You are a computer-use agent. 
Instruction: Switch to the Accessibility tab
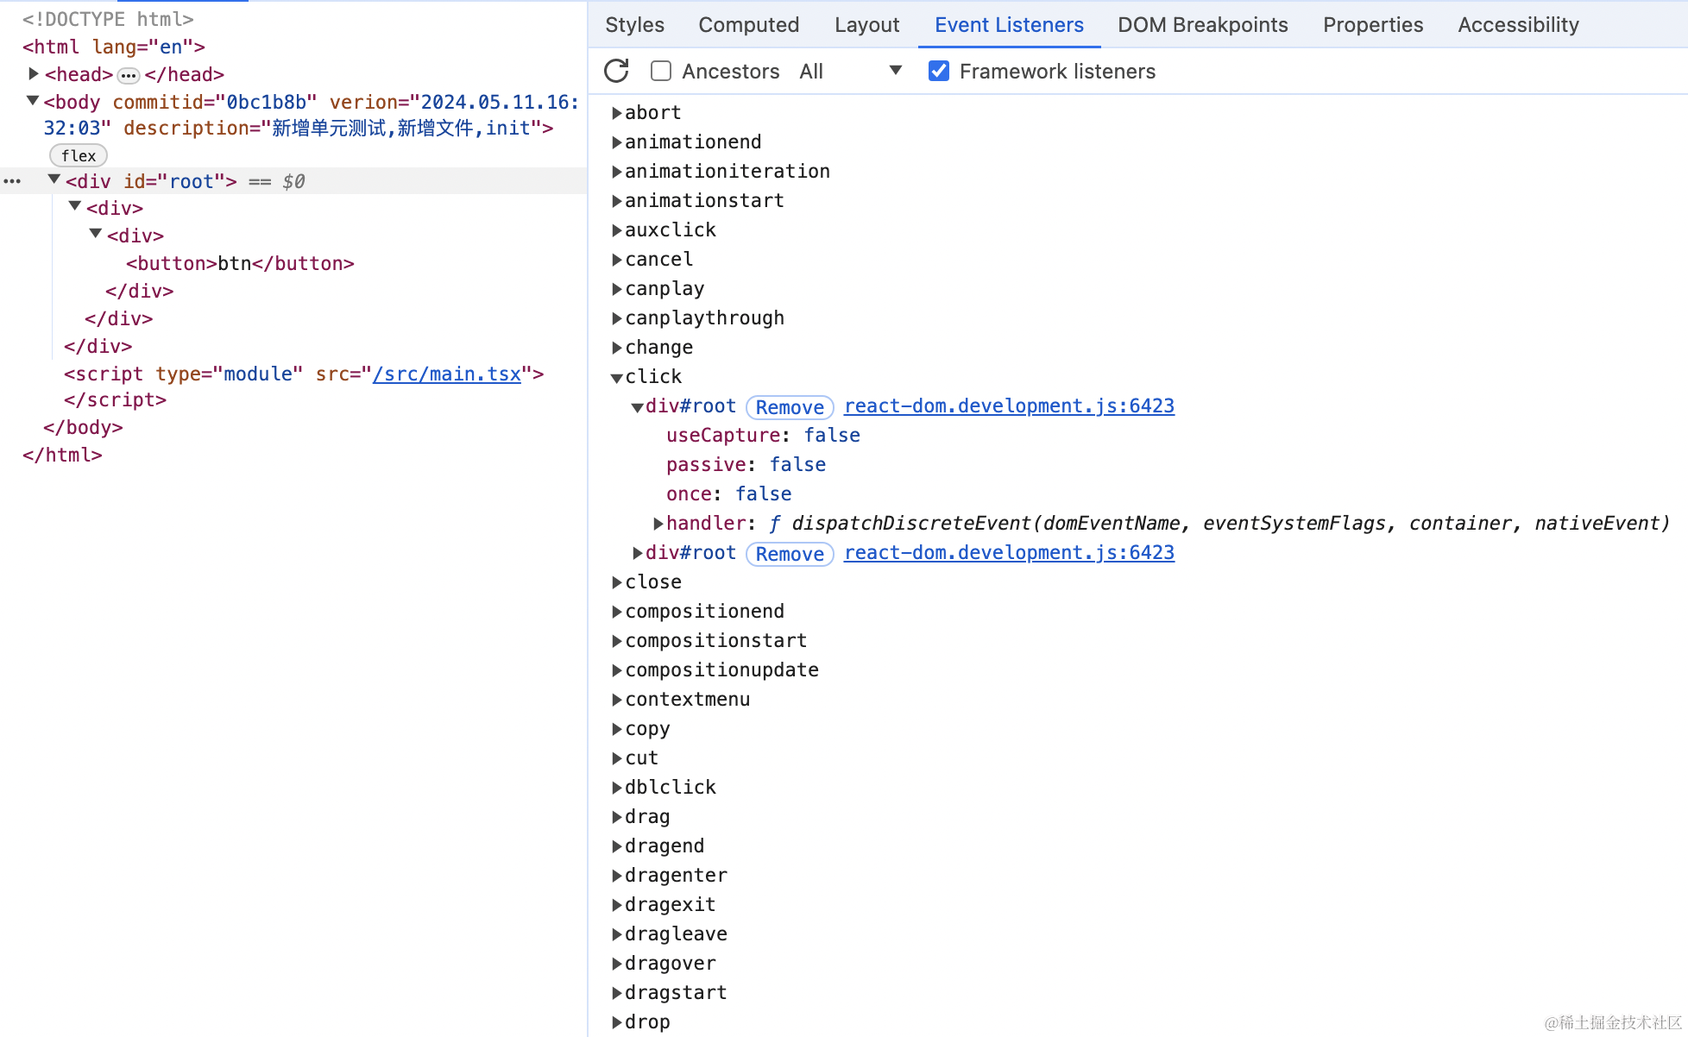1518,25
